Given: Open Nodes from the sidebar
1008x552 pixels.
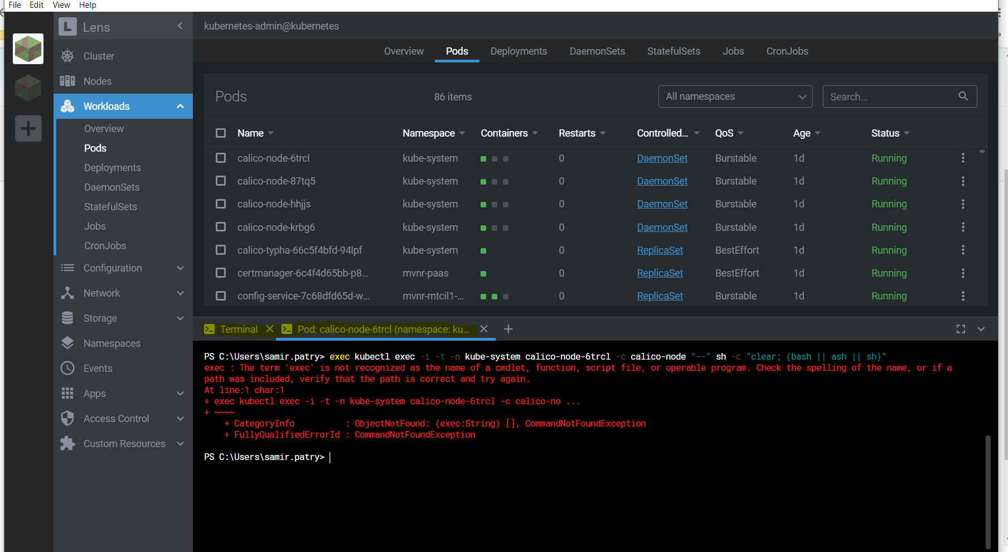Looking at the screenshot, I should pyautogui.click(x=98, y=81).
